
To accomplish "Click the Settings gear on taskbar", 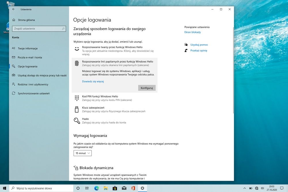I will click(x=142, y=188).
